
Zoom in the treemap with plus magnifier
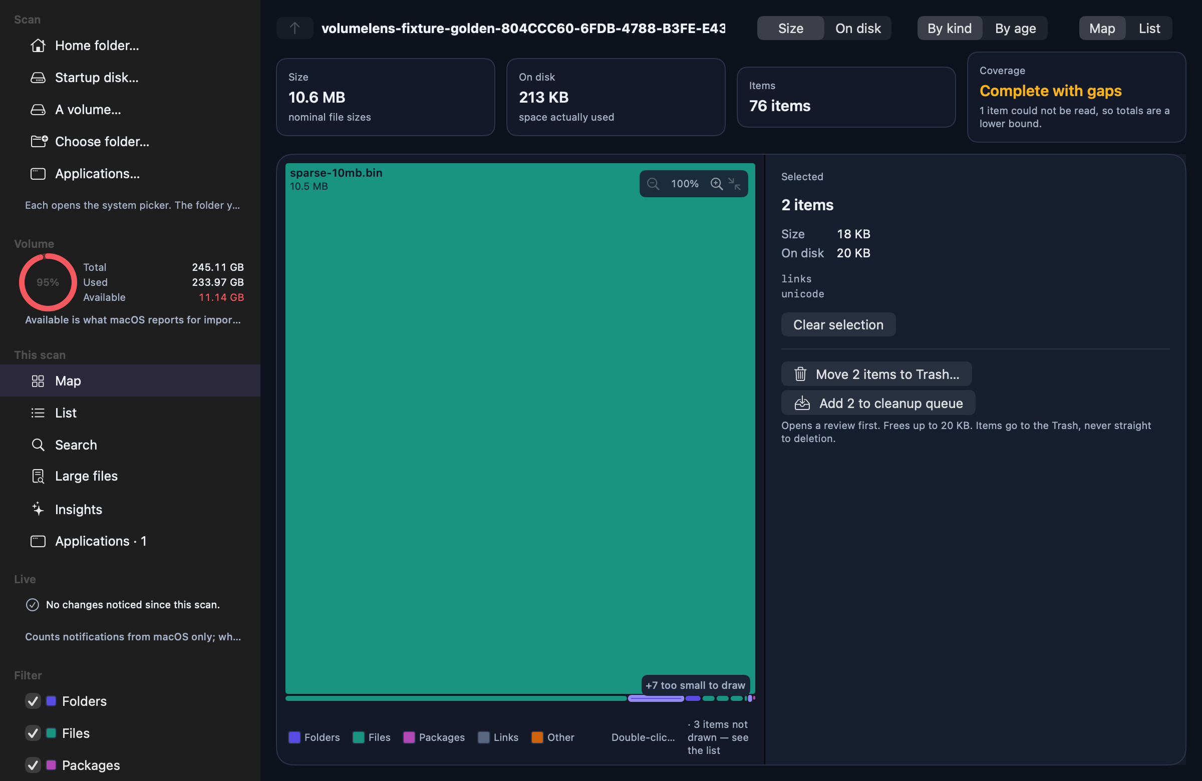coord(717,184)
